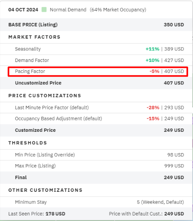Viewport: 193px width, 221px height.
Task: Open the MARKET FACTORS section heading
Action: click(35, 37)
